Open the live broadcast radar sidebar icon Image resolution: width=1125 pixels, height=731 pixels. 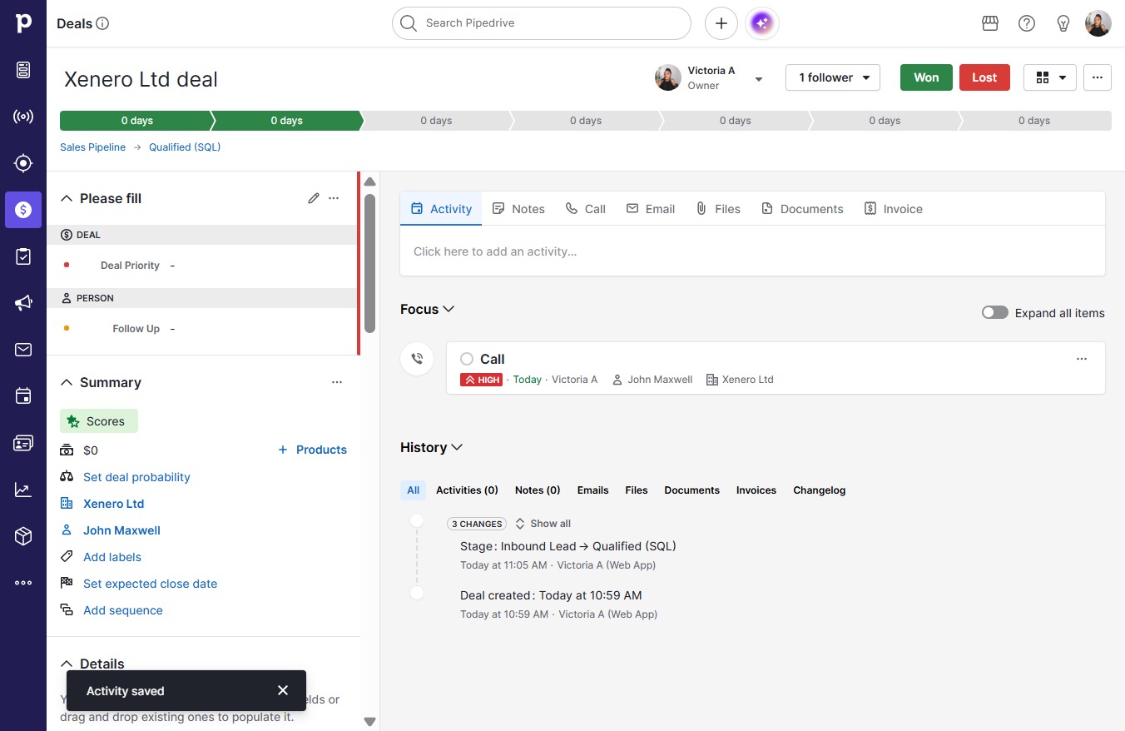[x=23, y=117]
